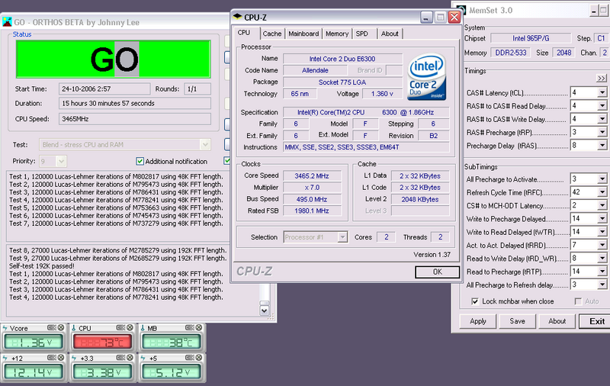Viewport: 610px width, 386px height.
Task: Click the green GO status indicator
Action: 113,60
